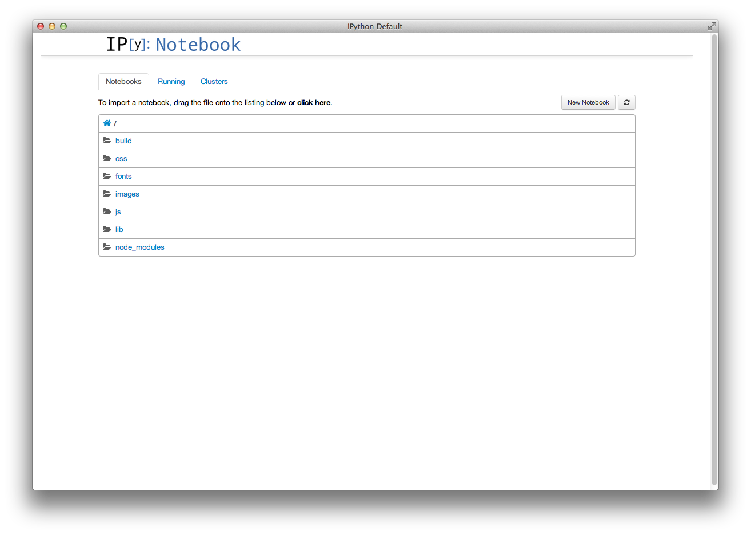
Task: Click the yellow minimize window button
Action: click(x=52, y=26)
